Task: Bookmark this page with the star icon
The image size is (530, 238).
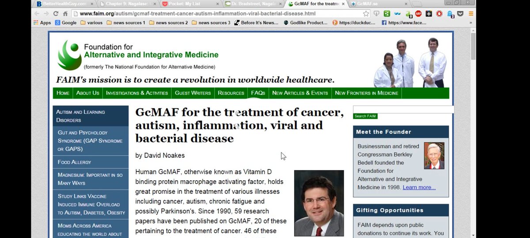Action: pyautogui.click(x=366, y=14)
